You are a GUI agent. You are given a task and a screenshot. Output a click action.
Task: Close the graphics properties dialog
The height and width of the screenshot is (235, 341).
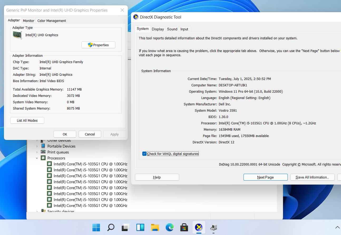point(122,10)
